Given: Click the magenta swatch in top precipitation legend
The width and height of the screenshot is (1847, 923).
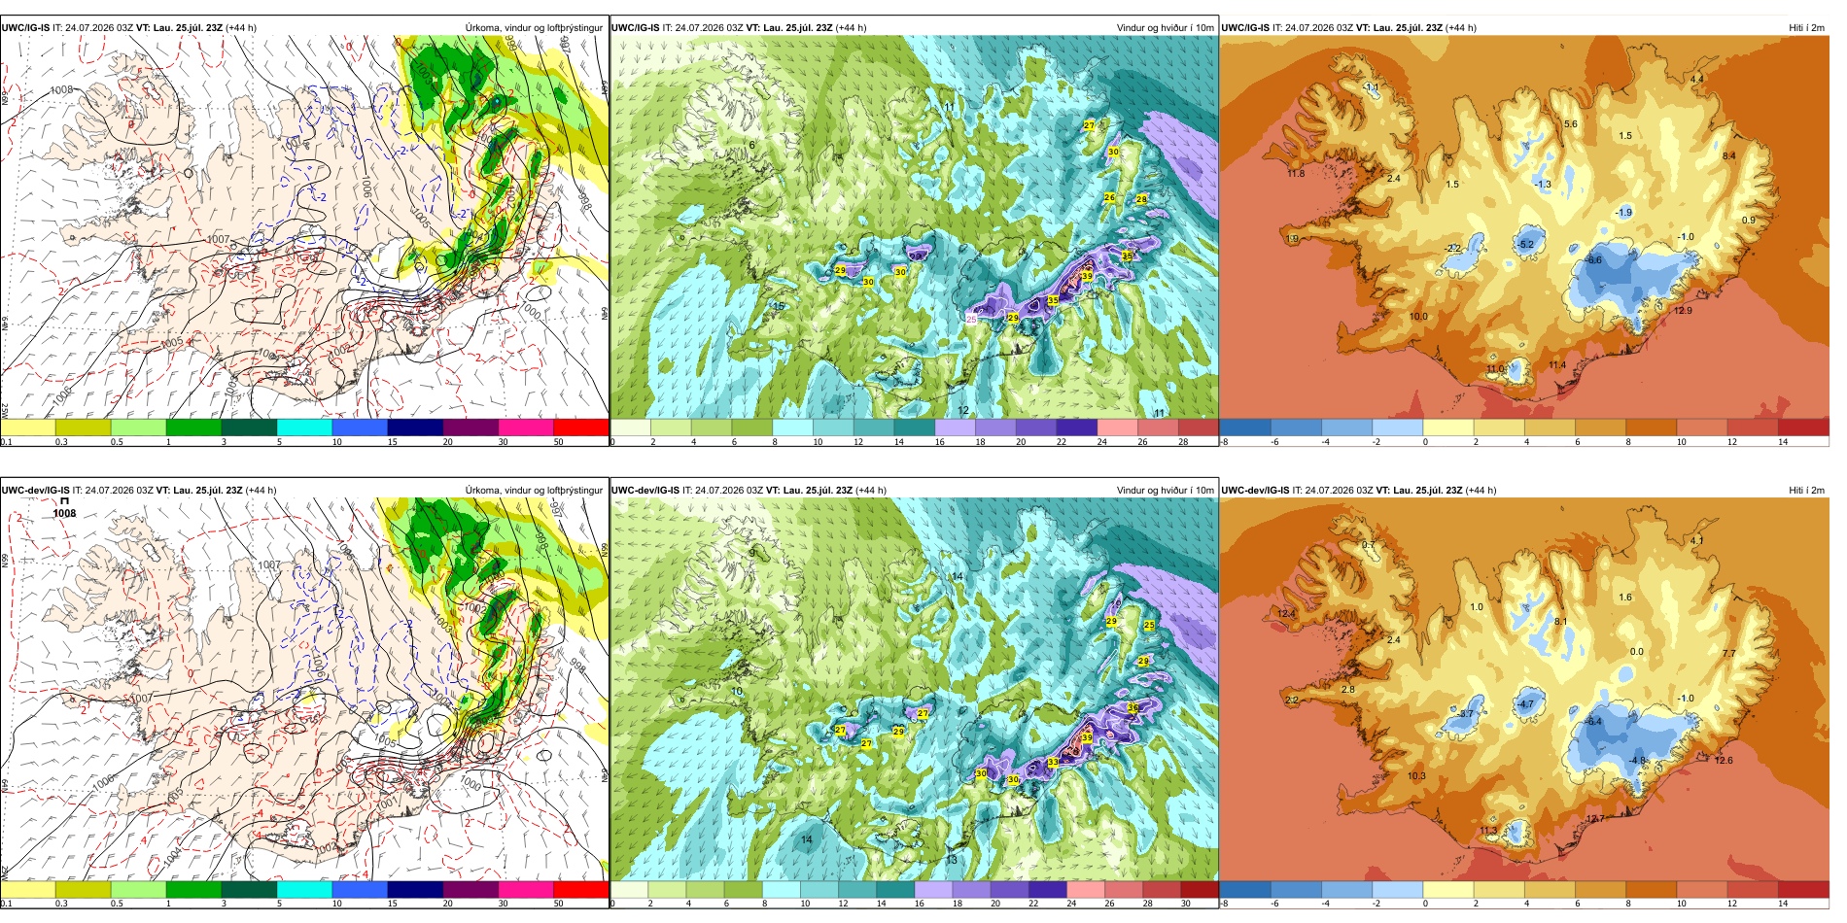Looking at the screenshot, I should tap(526, 427).
